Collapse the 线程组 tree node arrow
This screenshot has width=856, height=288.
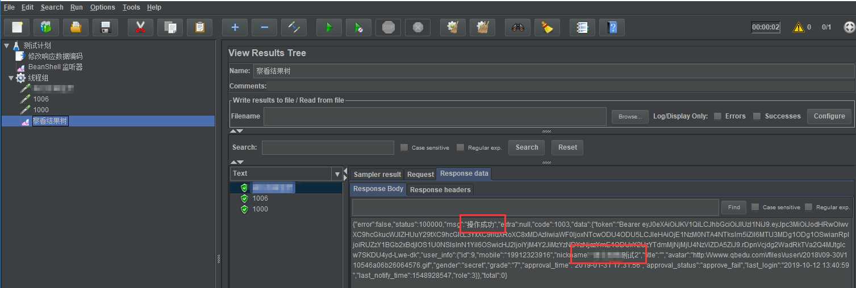click(x=11, y=78)
